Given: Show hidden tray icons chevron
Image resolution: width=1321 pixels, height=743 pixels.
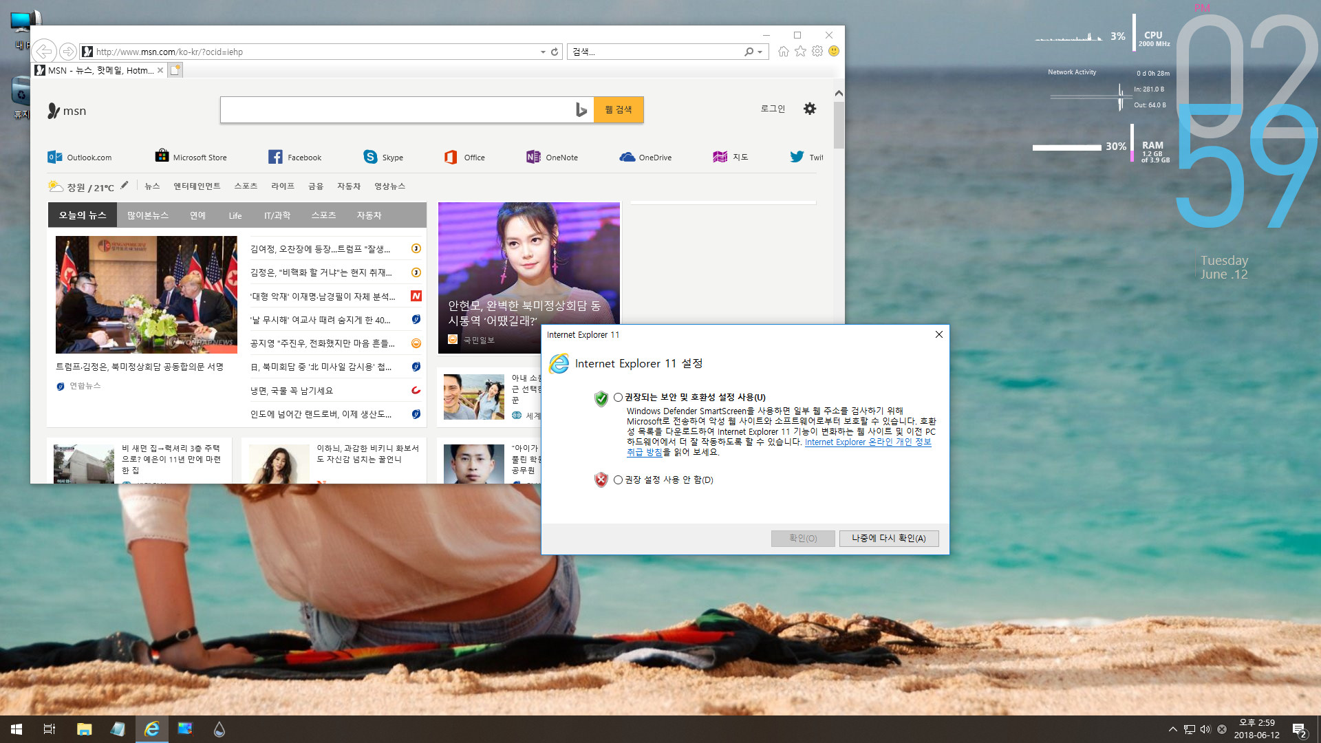Looking at the screenshot, I should coord(1172,729).
